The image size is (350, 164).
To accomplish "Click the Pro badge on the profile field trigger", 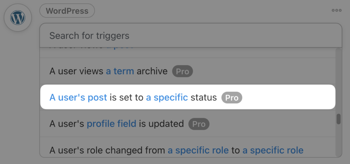I will pos(199,124).
